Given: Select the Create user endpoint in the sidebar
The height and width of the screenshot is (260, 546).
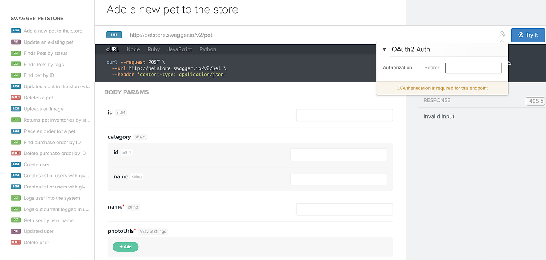Looking at the screenshot, I should (x=36, y=164).
